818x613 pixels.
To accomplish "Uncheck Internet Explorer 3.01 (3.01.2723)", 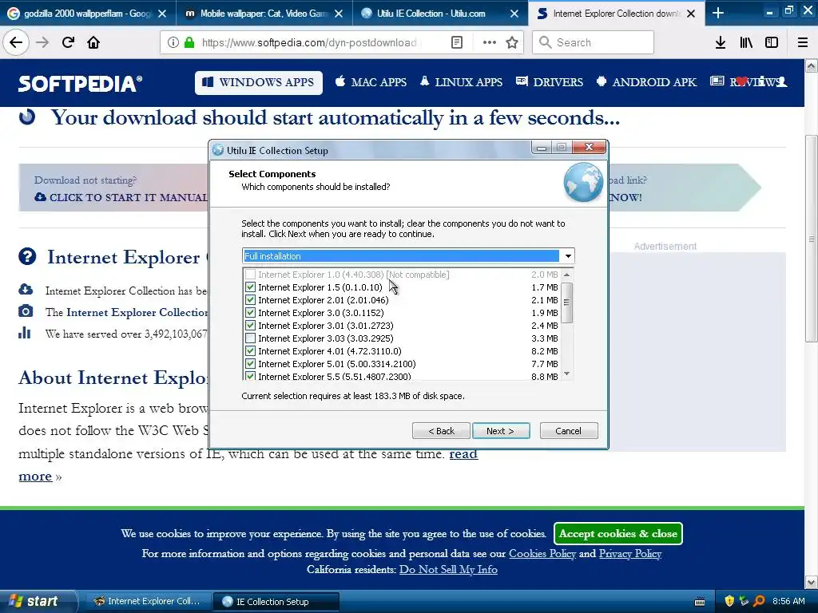I will point(250,326).
